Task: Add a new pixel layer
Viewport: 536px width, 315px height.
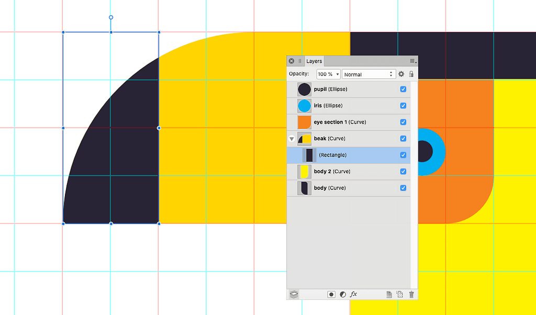Action: point(399,294)
